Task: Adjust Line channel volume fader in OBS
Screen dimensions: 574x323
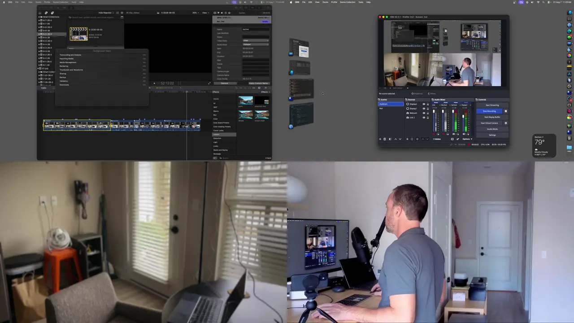Action: coord(434,111)
